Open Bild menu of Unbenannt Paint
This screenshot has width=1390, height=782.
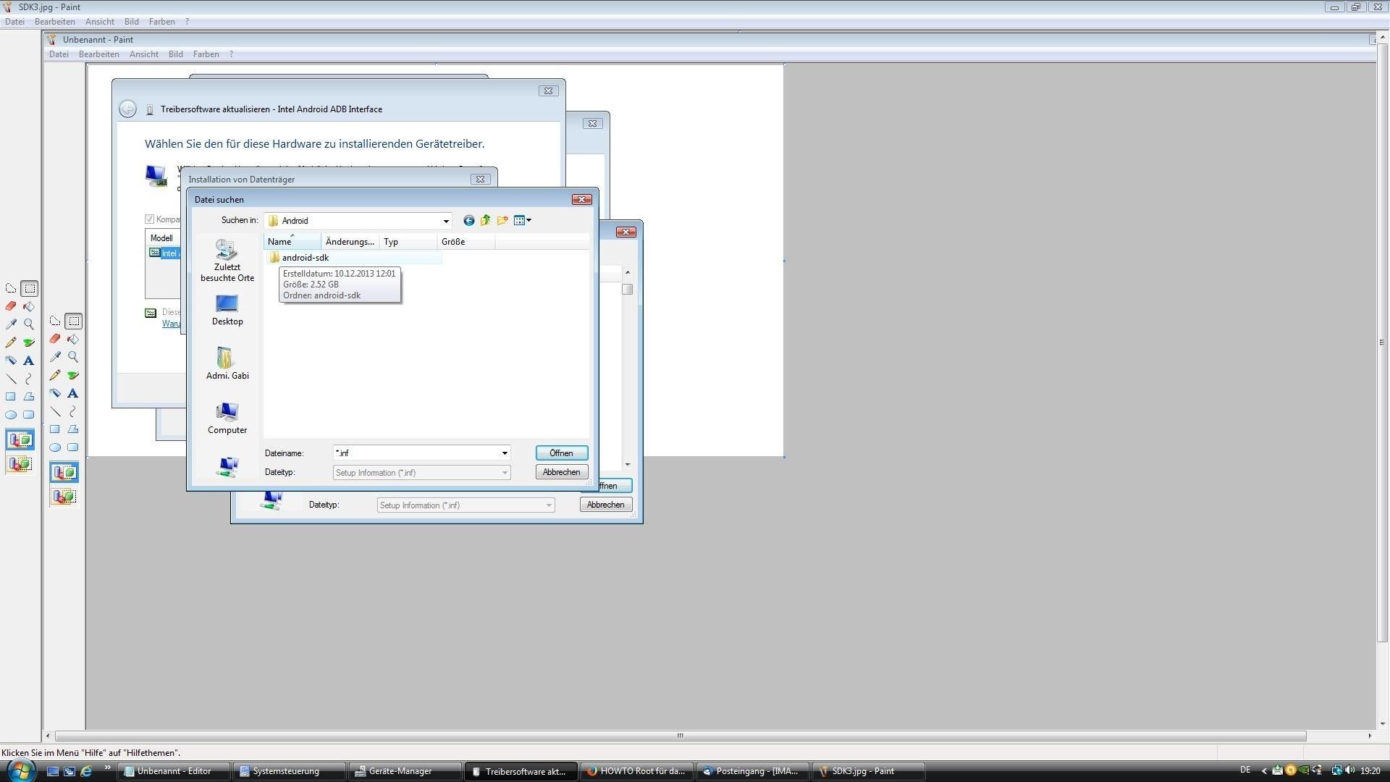pyautogui.click(x=176, y=54)
